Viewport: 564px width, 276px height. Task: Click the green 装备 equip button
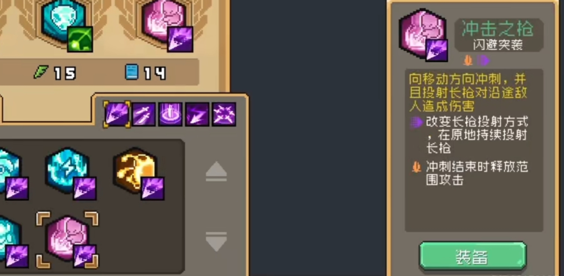click(472, 257)
